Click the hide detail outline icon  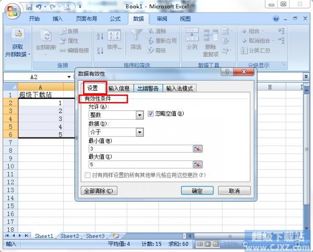pos(281,41)
